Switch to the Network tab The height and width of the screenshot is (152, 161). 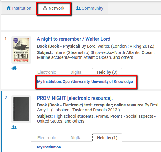[53, 8]
